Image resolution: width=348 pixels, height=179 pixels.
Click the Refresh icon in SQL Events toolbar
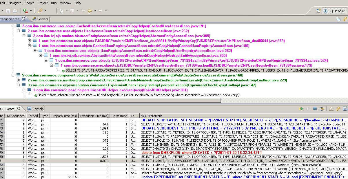point(338,109)
